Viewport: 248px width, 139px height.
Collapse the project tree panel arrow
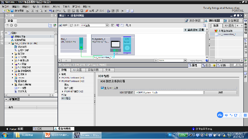point(55,15)
